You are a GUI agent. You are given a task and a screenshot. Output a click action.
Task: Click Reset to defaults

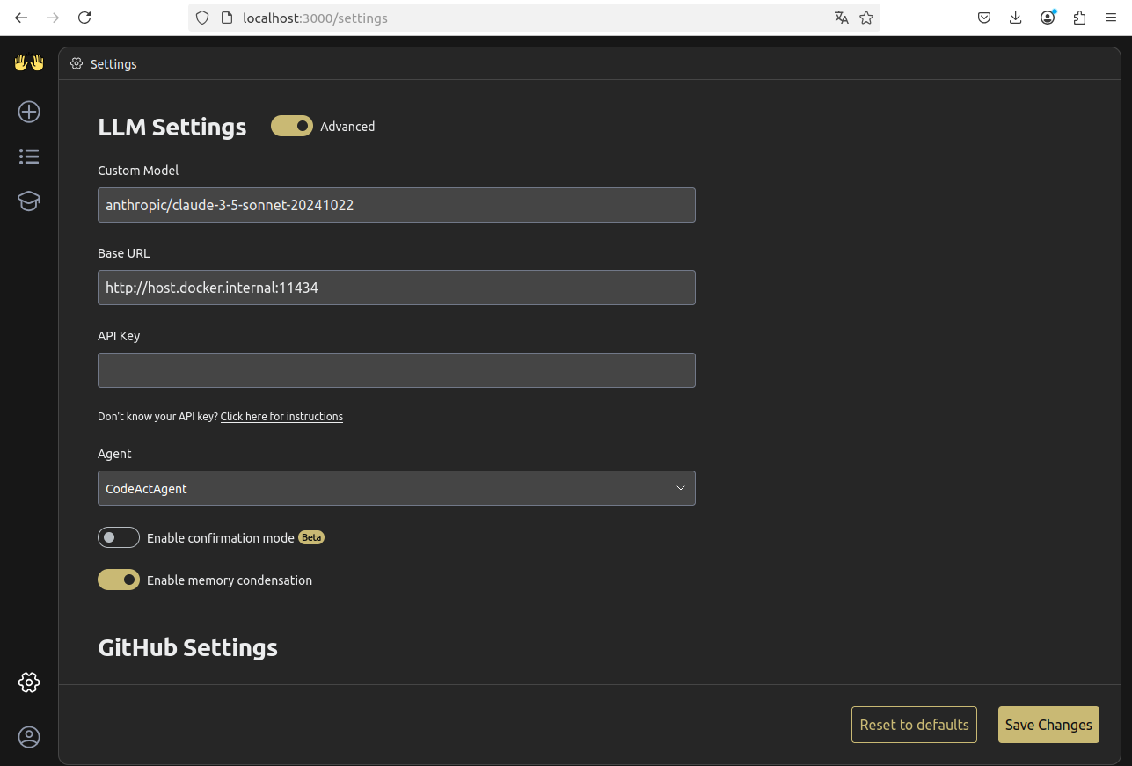pyautogui.click(x=913, y=724)
